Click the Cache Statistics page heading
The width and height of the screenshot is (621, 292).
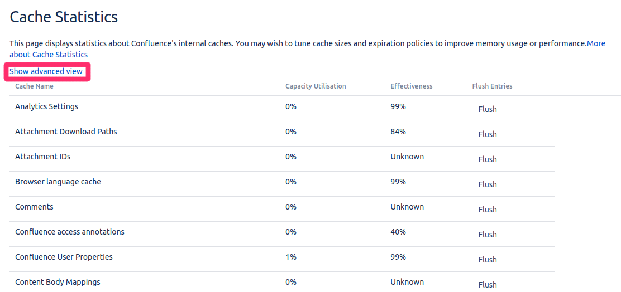pos(64,17)
